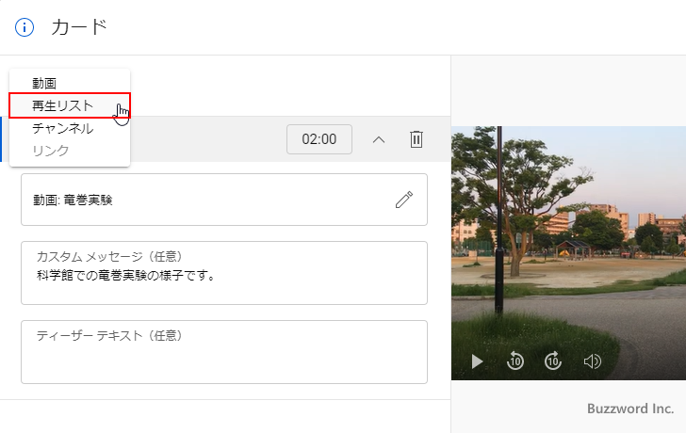
Task: Delete the card with the trash icon
Action: (416, 139)
